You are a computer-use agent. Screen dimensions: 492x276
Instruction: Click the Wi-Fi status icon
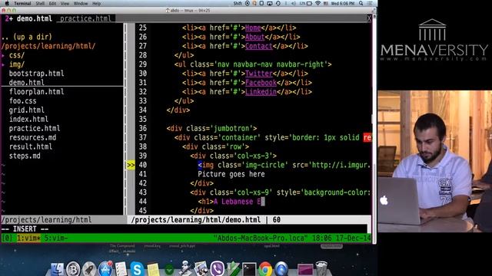point(318,3)
